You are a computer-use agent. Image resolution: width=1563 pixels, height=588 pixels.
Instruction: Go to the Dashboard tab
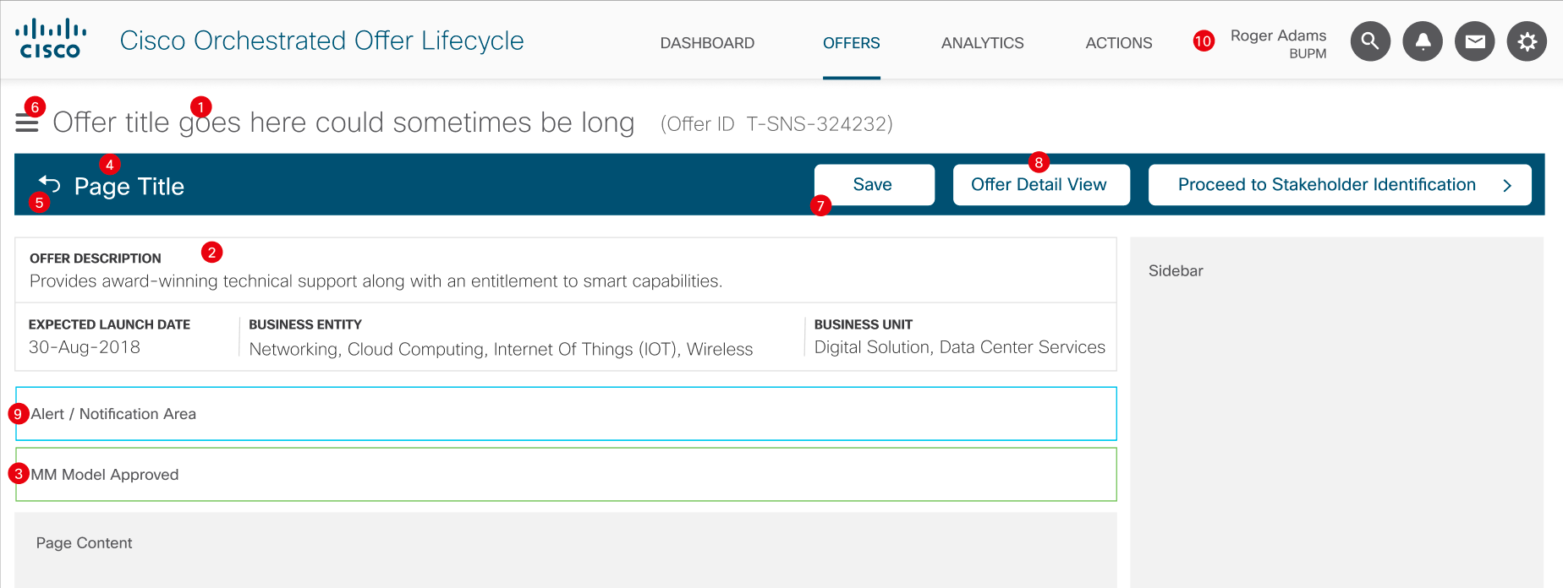[707, 43]
